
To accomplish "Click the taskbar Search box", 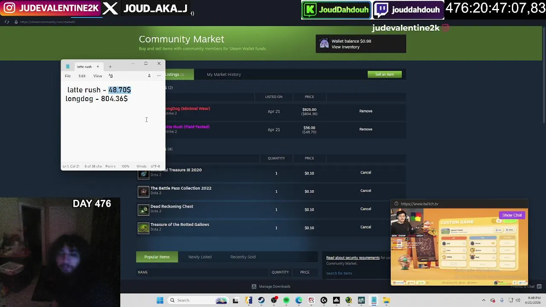I will 197,301.
